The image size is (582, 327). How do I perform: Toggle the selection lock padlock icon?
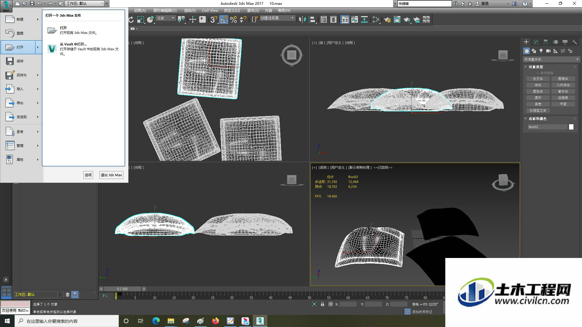[x=323, y=304]
